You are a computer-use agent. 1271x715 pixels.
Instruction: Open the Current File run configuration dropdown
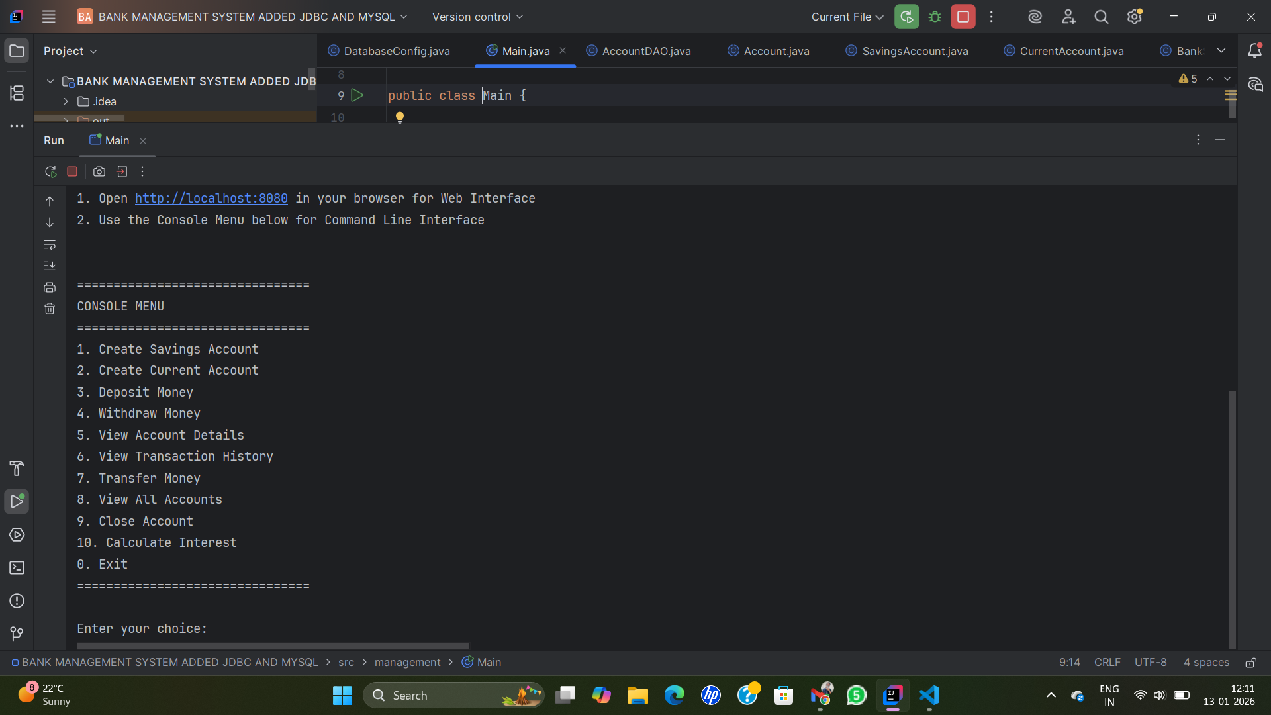(x=847, y=17)
